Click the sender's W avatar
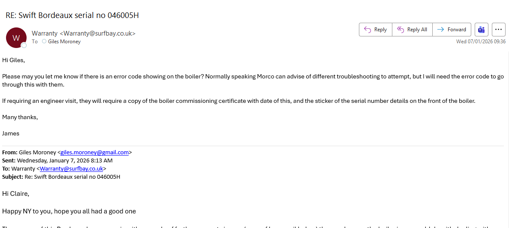This screenshot has height=228, width=509. (16, 38)
